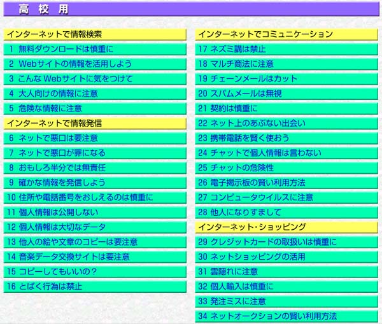
Task: Open 22 ネット上のあぶない出会い
Action: (251, 123)
